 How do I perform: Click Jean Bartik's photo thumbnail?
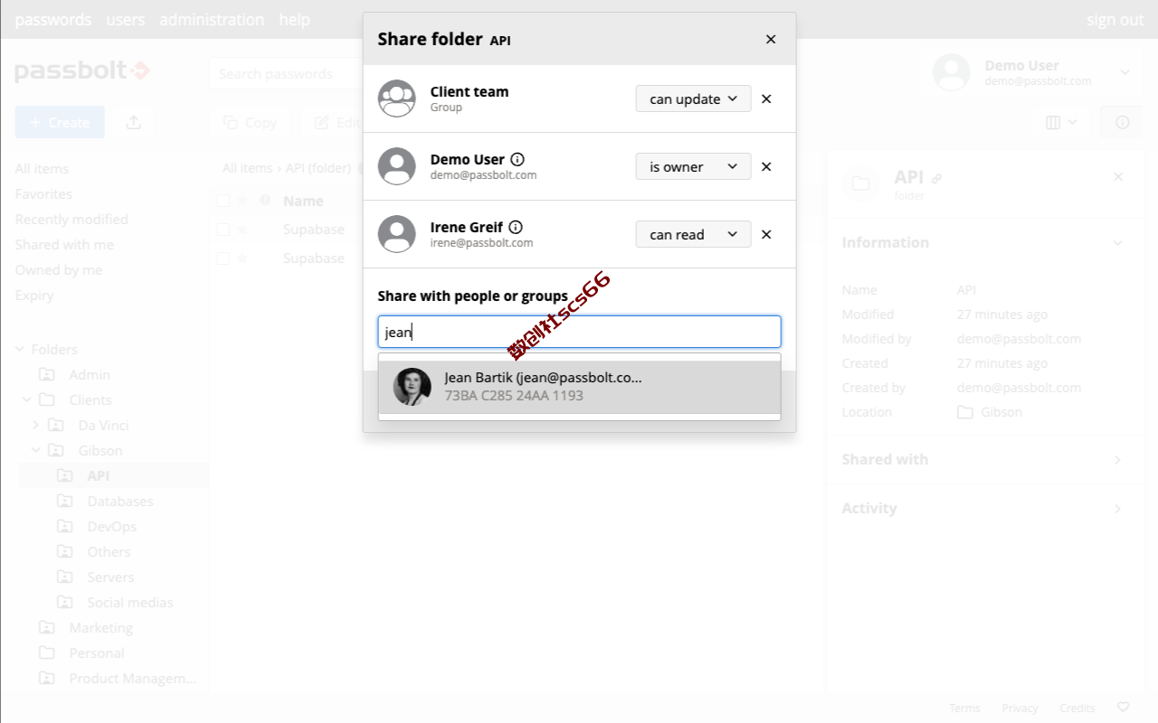click(412, 387)
